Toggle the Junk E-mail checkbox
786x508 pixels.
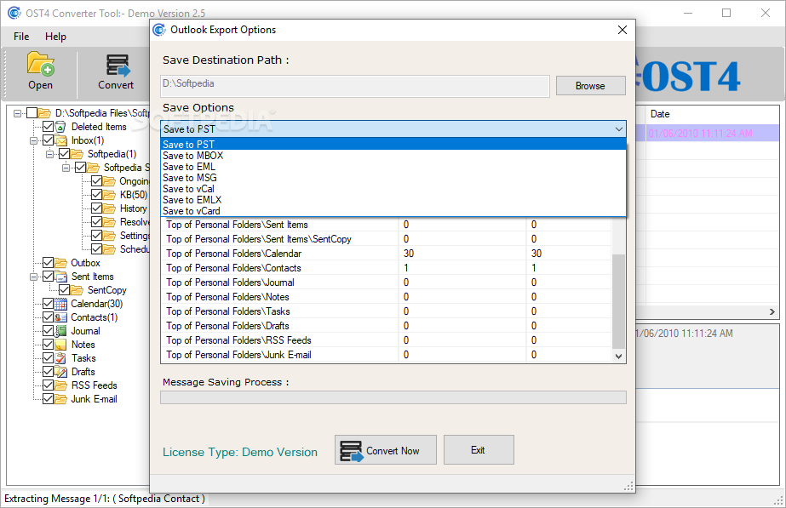coord(49,399)
